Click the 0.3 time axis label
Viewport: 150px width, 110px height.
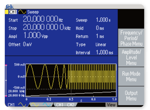(x=49, y=99)
